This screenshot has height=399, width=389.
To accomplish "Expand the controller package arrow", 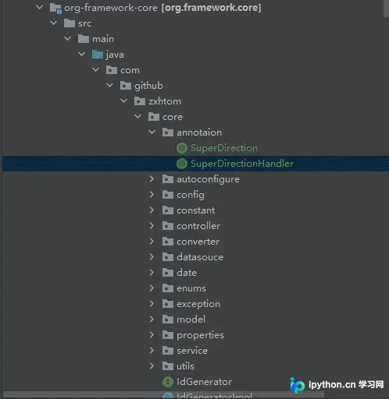I will click(x=152, y=226).
